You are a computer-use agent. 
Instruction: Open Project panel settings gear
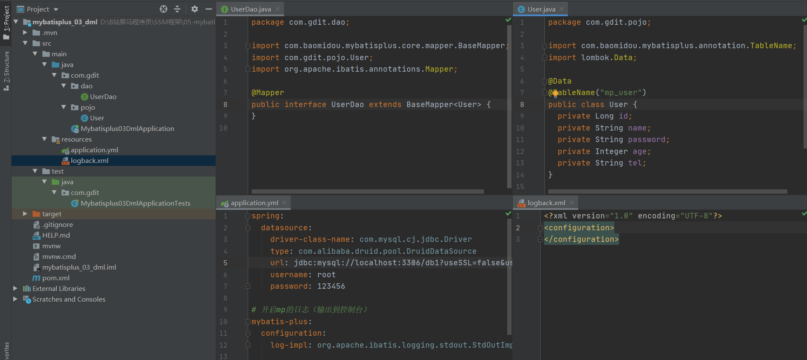[x=195, y=9]
